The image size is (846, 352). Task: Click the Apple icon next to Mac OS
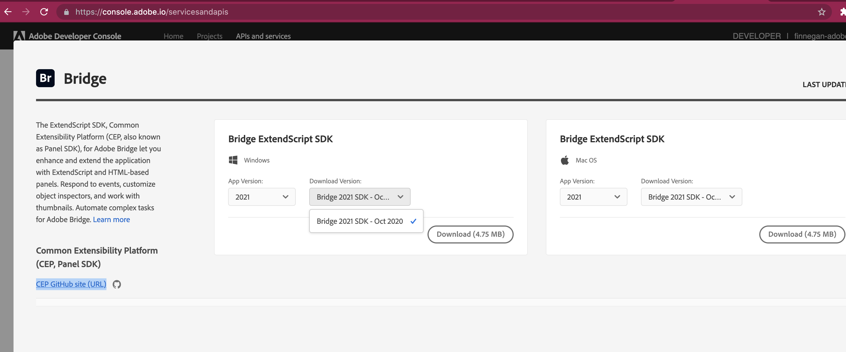pyautogui.click(x=565, y=160)
